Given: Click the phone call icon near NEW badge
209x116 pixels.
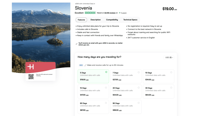Looking at the screenshot, I should (85, 65).
